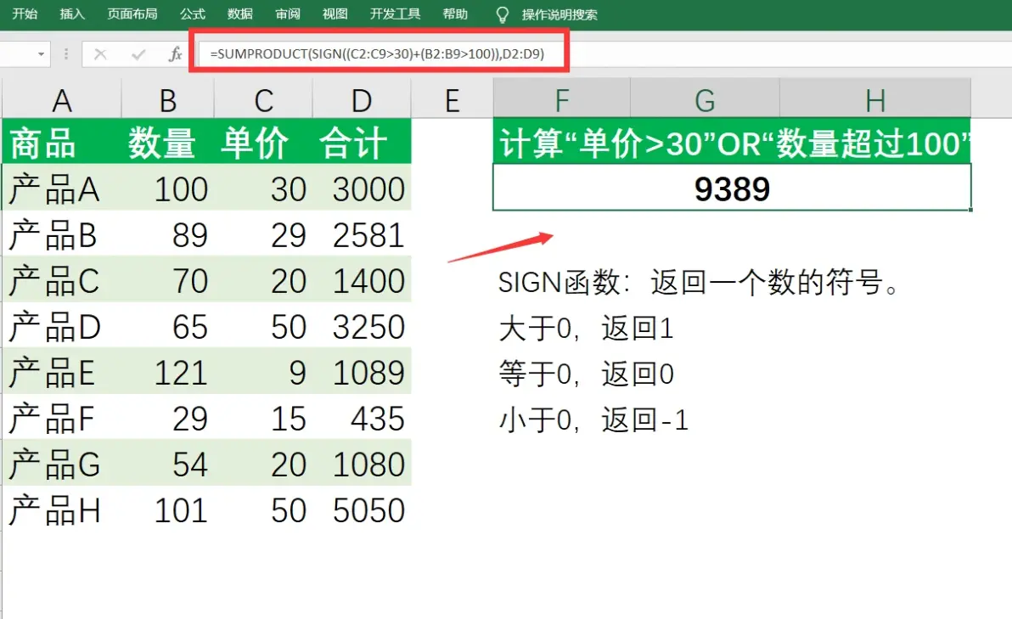Select quantity cell 89 for 产品B
Screen dimensions: 1012x619
pyautogui.click(x=168, y=234)
